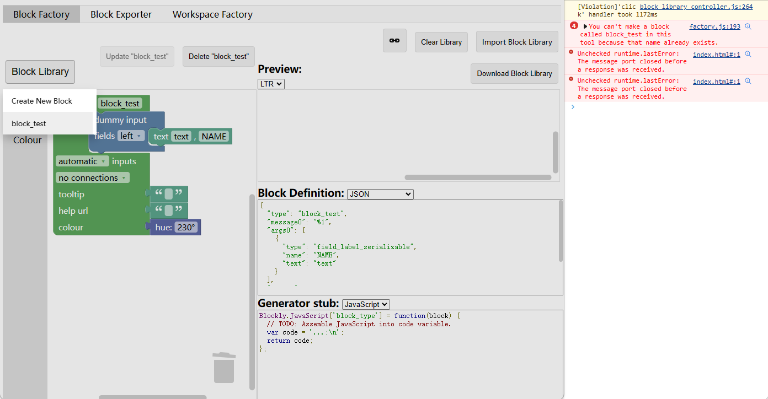
Task: Open the JavaScript generator language dropdown
Action: [366, 304]
